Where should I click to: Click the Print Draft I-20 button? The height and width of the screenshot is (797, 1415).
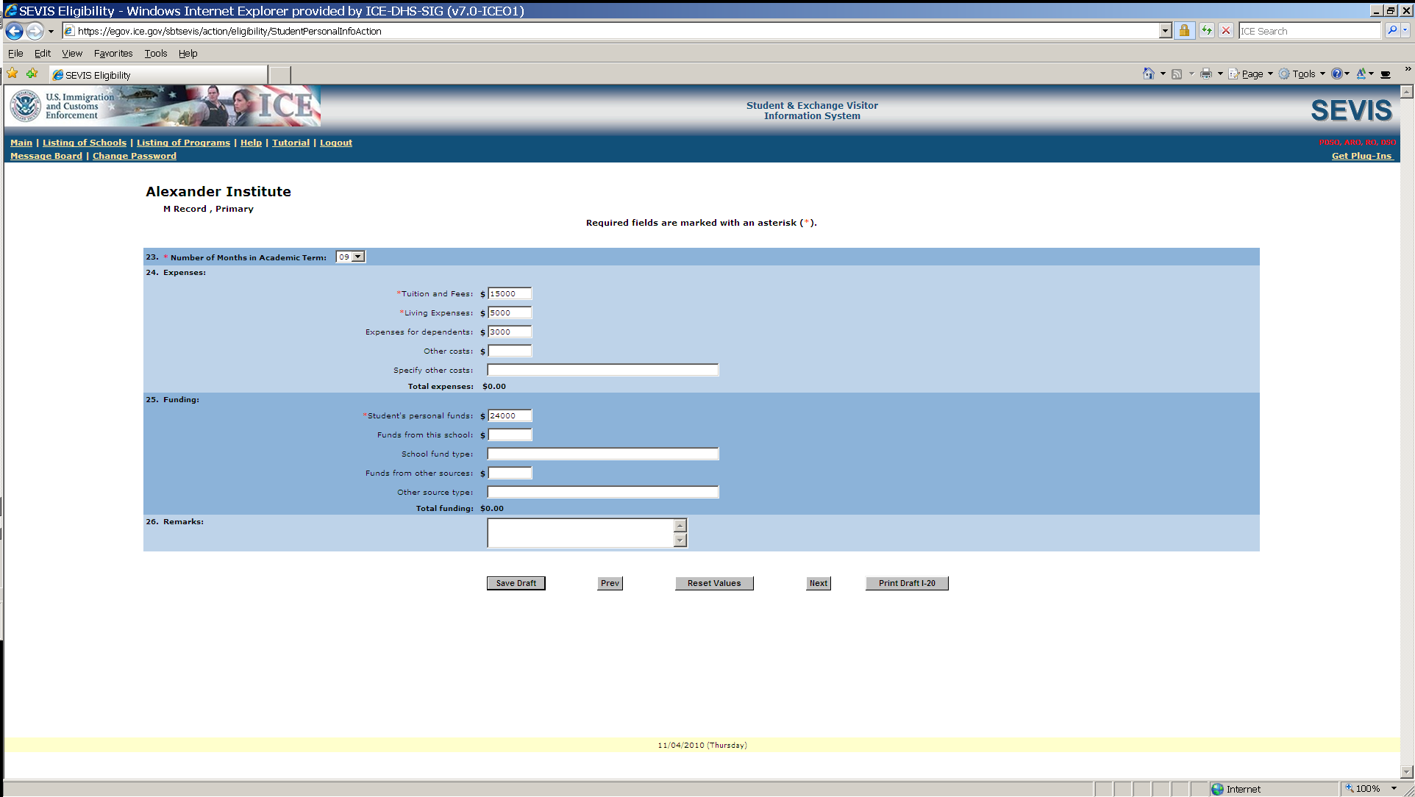click(x=906, y=583)
